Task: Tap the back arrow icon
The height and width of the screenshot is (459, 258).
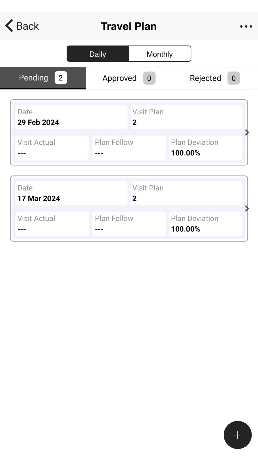Action: click(9, 26)
